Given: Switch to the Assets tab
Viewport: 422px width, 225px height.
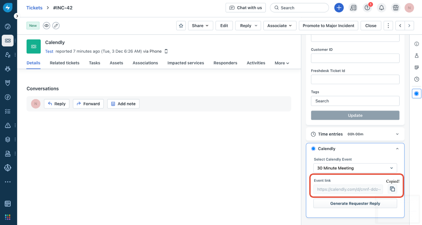Looking at the screenshot, I should 116,63.
